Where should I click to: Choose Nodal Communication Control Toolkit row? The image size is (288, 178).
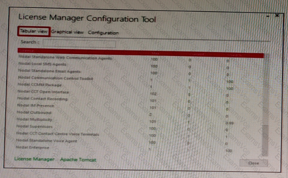[x=55, y=78]
